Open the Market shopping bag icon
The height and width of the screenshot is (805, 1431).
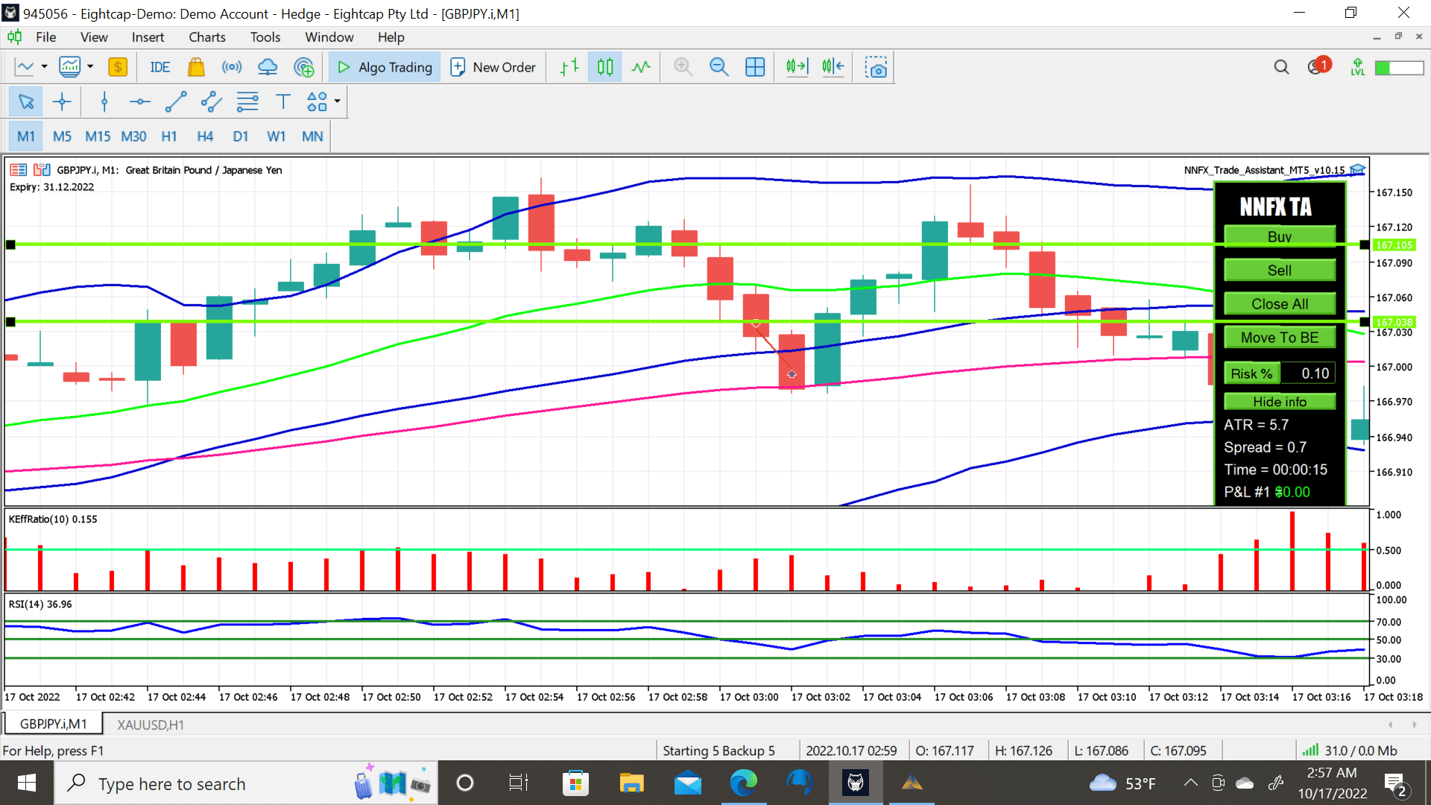(x=196, y=67)
